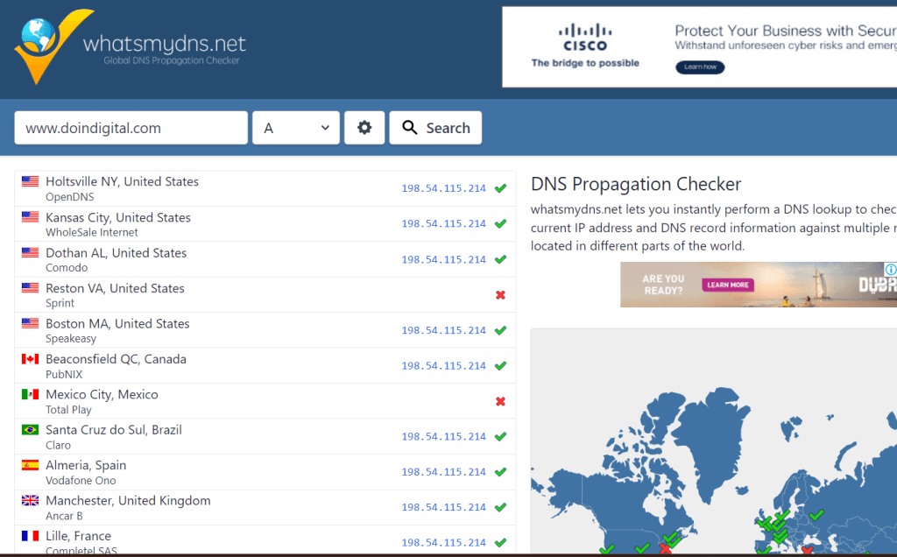
Task: Click LEARN MORE button in Dubai ad
Action: tap(728, 285)
